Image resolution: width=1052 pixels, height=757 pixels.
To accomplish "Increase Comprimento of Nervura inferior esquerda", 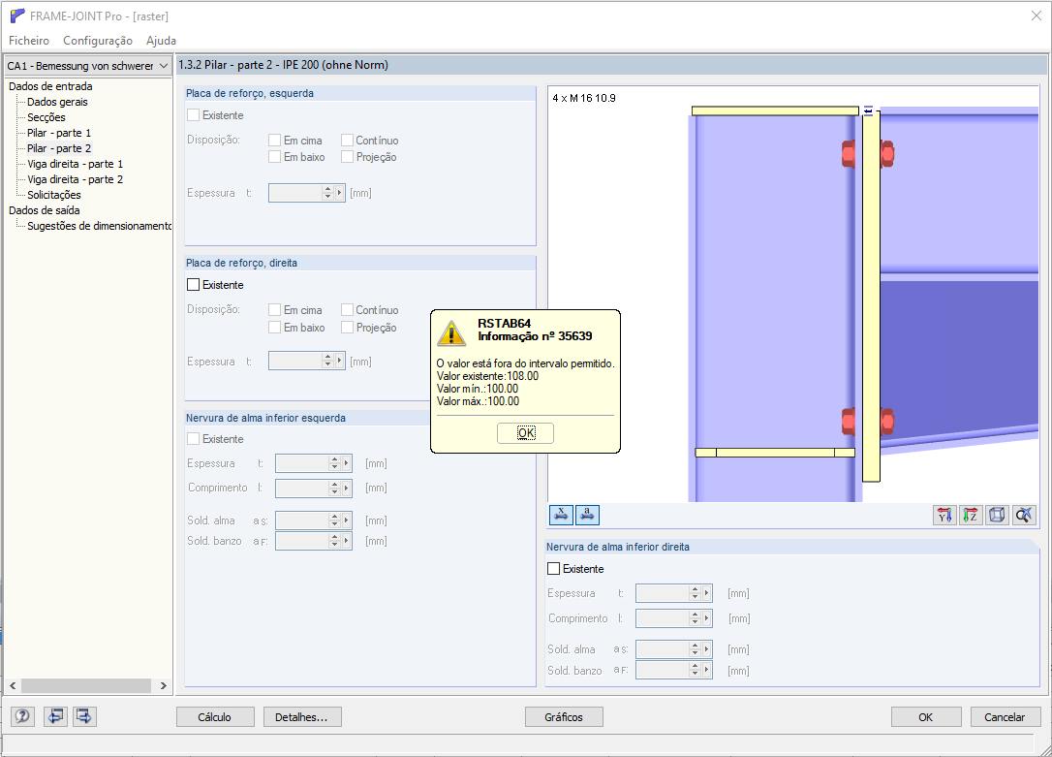I will click(334, 485).
